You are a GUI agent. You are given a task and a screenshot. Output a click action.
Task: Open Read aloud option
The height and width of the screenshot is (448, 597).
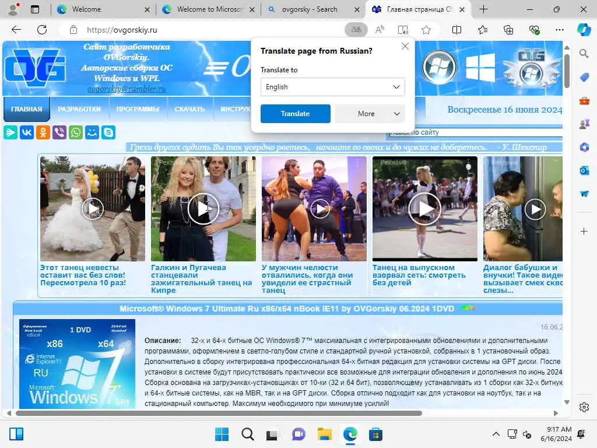click(380, 30)
